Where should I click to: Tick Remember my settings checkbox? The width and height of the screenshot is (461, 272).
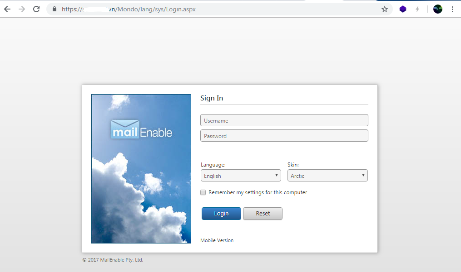click(x=203, y=192)
